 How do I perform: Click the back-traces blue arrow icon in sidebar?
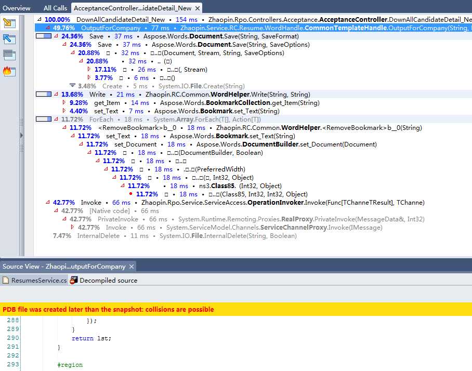(x=9, y=39)
